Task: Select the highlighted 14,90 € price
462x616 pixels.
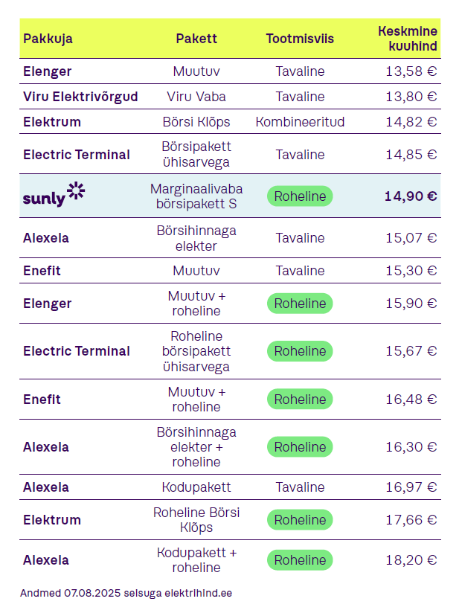Action: pyautogui.click(x=411, y=196)
